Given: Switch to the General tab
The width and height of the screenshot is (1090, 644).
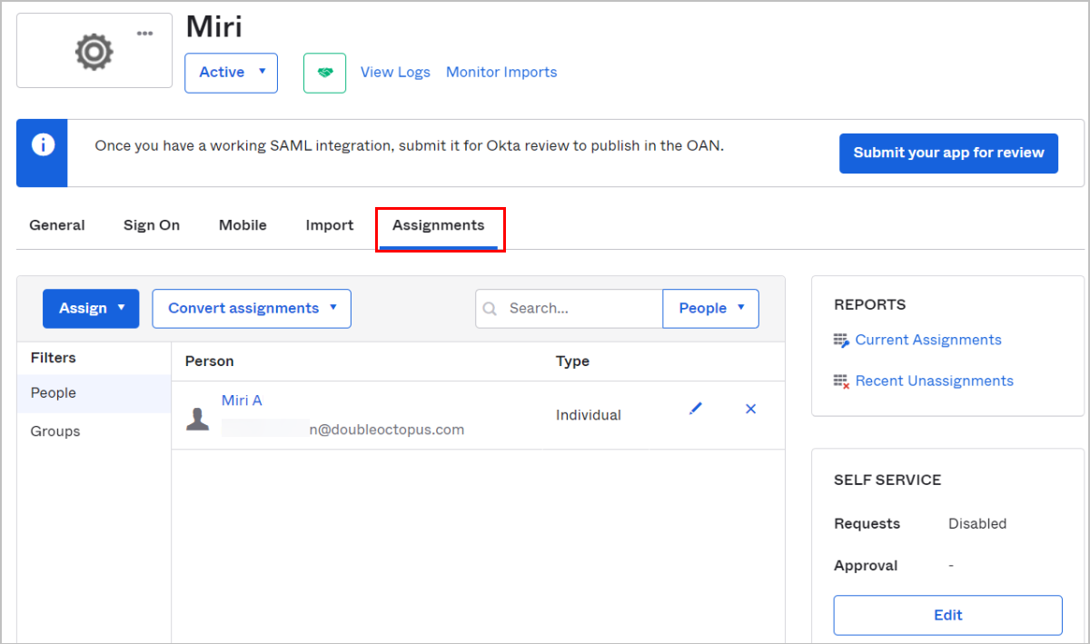Looking at the screenshot, I should (x=57, y=225).
